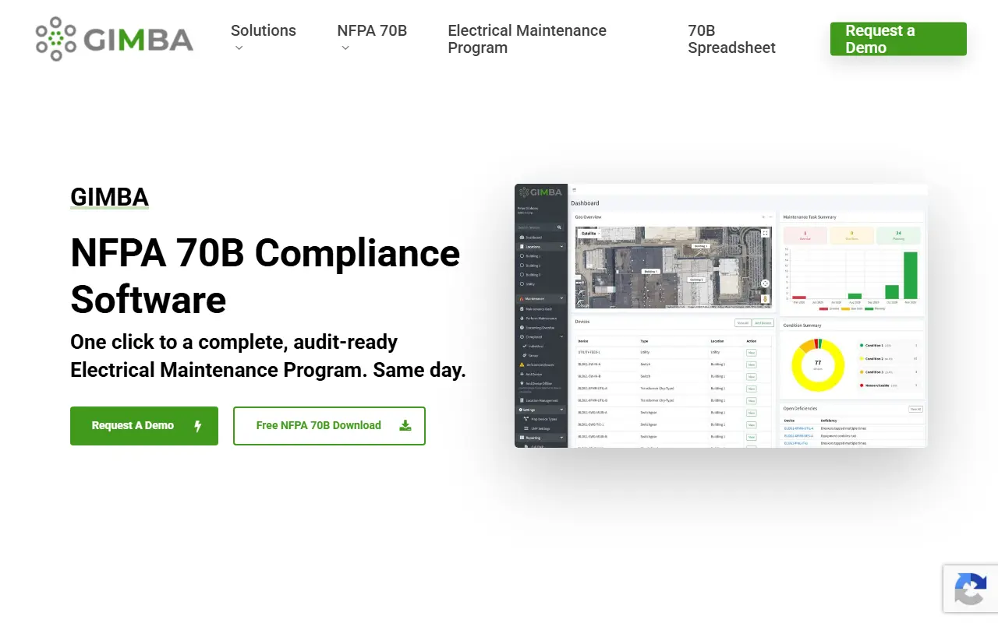
Task: Click the hamburger menu icon above Dashboard
Action: [x=575, y=190]
